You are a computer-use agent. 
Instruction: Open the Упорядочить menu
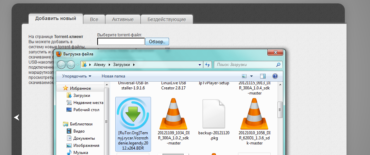[x=77, y=76]
